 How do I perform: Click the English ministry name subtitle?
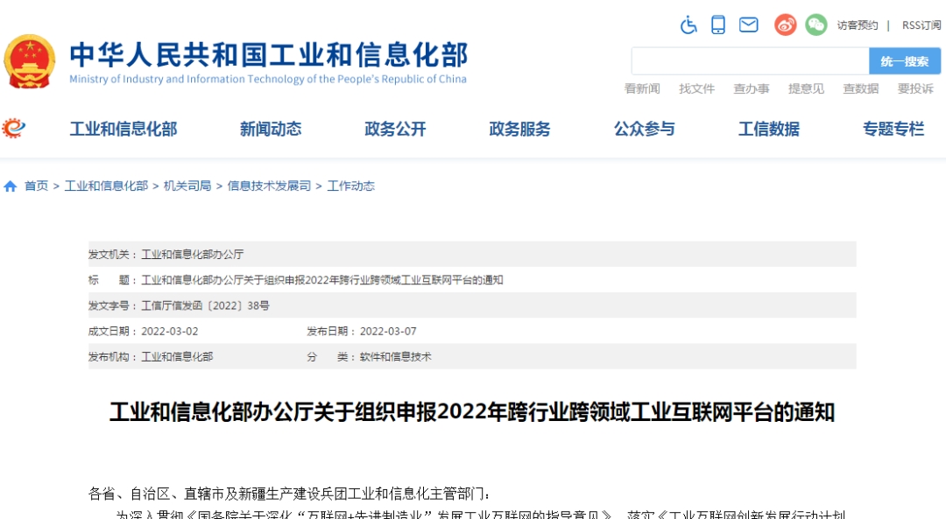coord(268,79)
